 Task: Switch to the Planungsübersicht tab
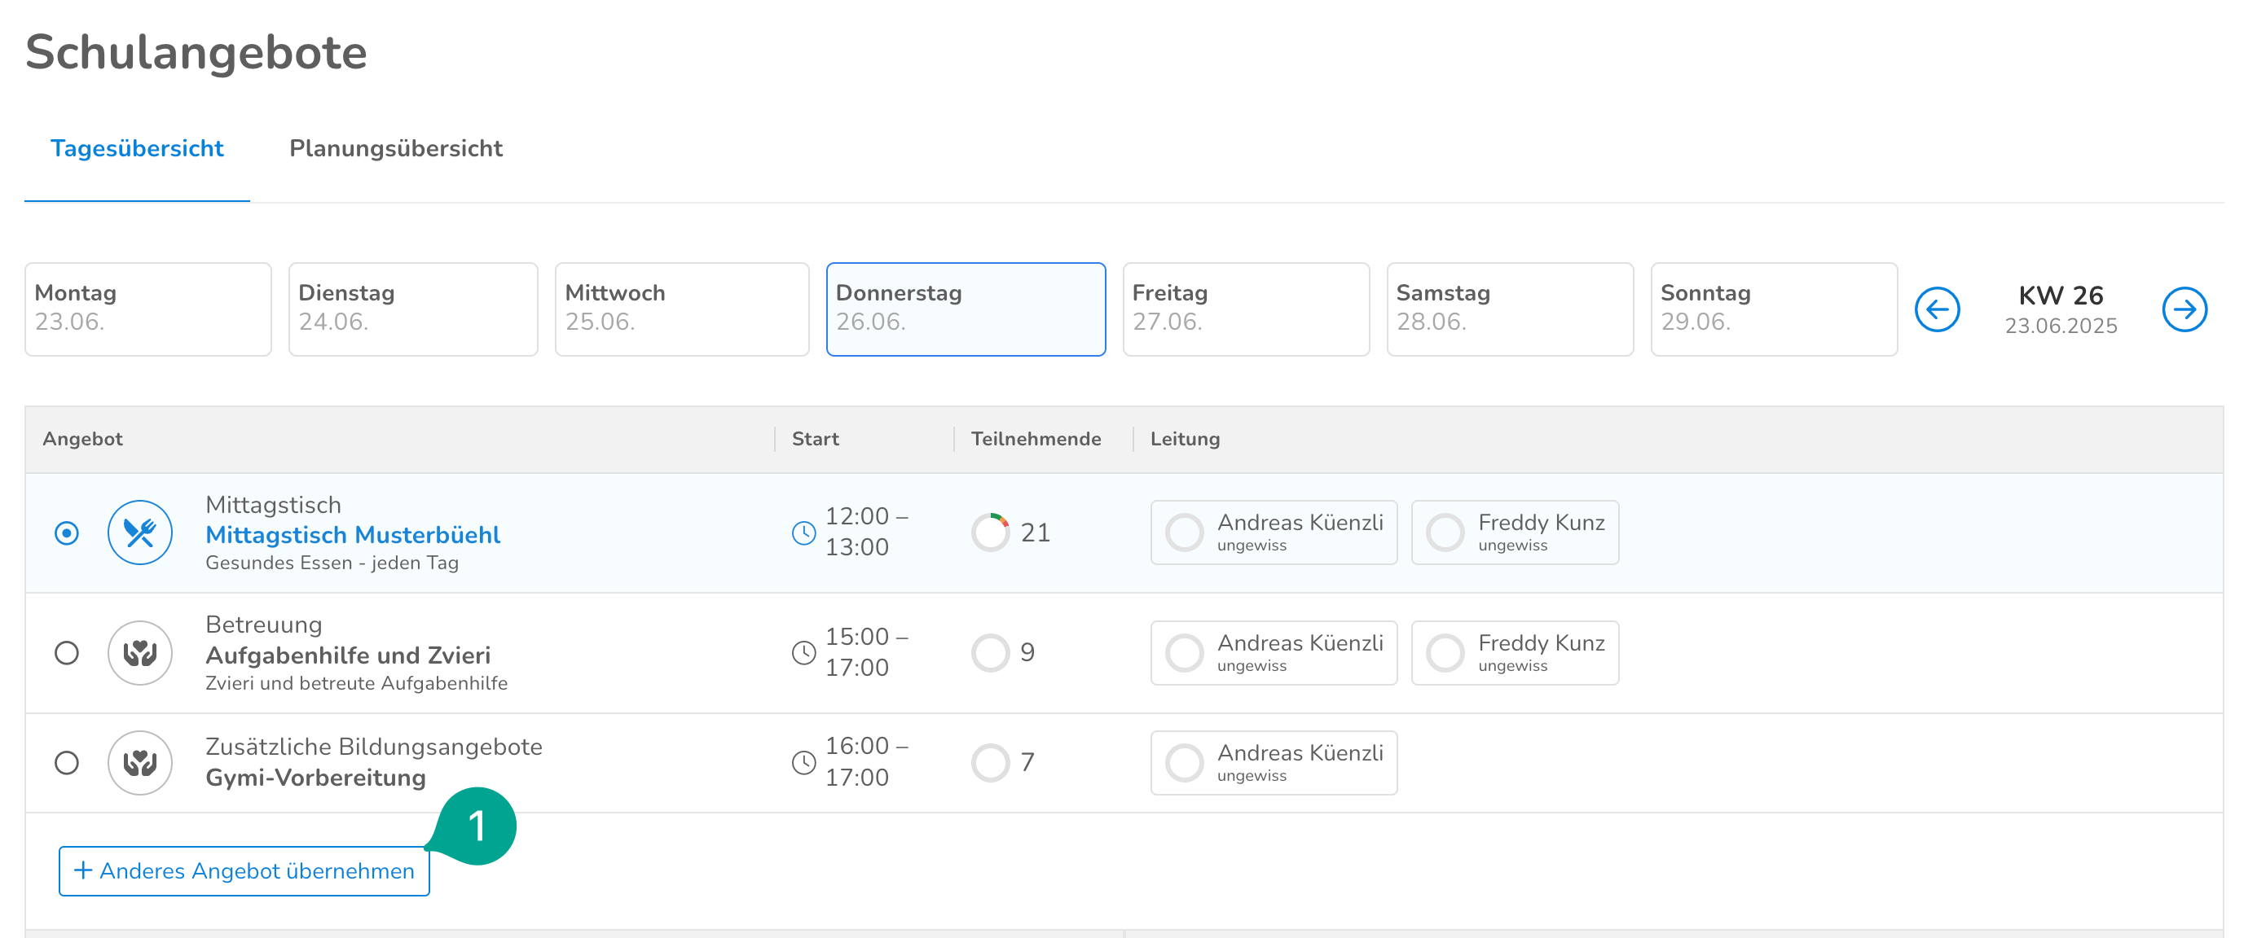pos(395,148)
